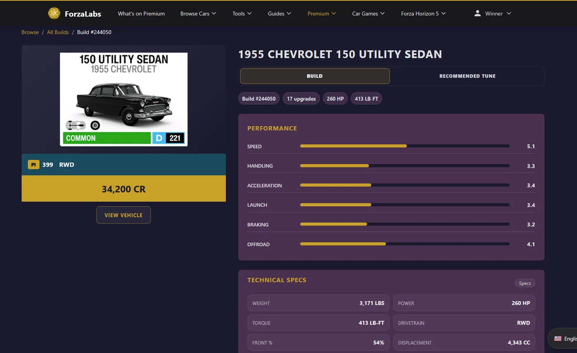577x353 pixels.
Task: Click the drivetrain layout icon on car card
Action: [x=75, y=125]
